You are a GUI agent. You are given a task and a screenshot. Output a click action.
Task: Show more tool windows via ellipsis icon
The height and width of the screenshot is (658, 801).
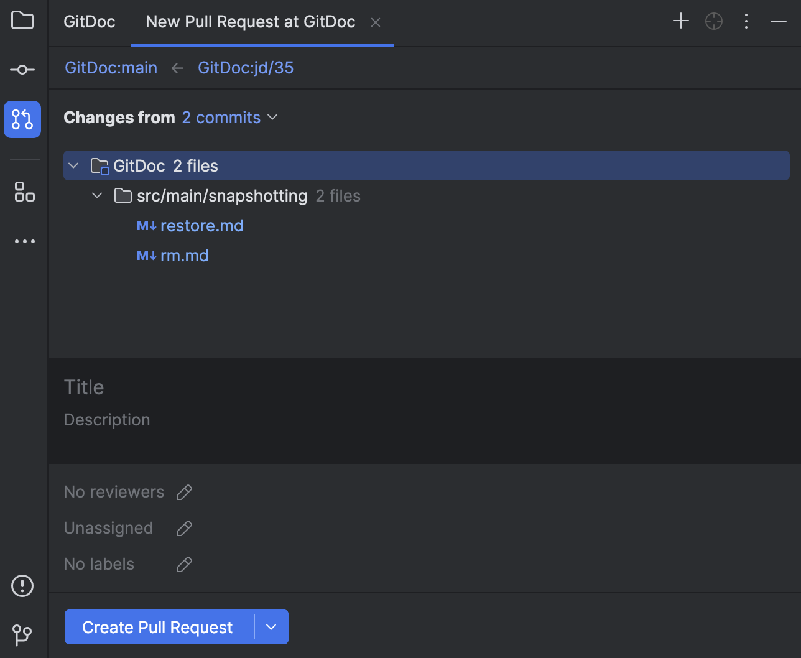(22, 241)
